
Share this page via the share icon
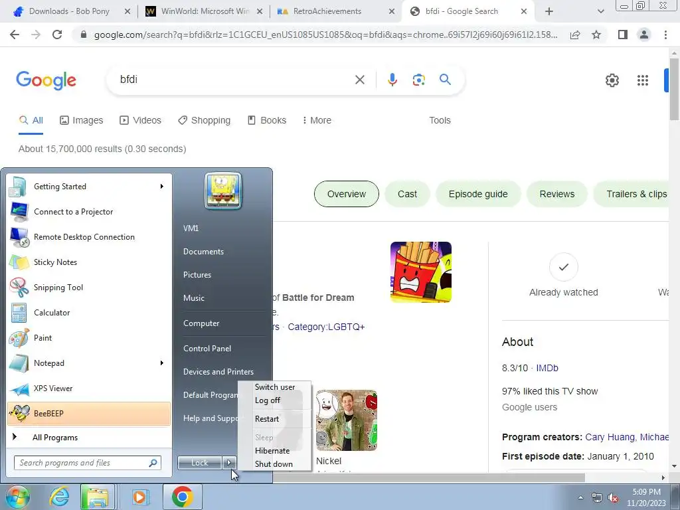pos(575,35)
